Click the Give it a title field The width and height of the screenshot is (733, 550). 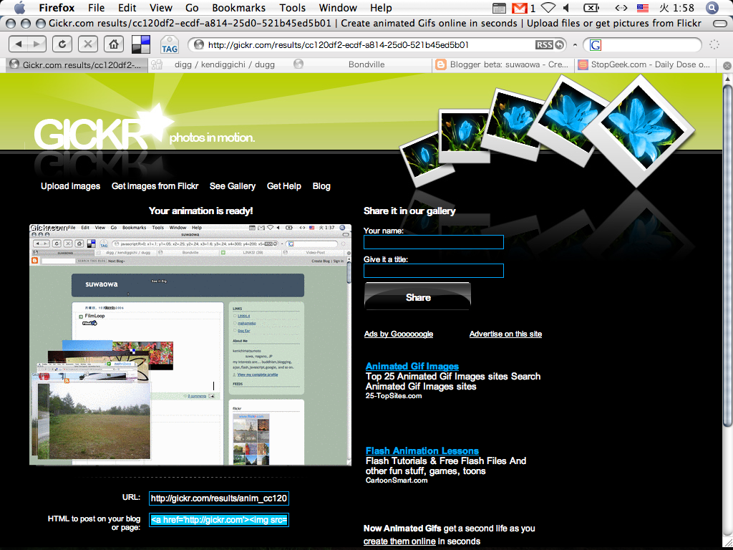click(x=433, y=270)
